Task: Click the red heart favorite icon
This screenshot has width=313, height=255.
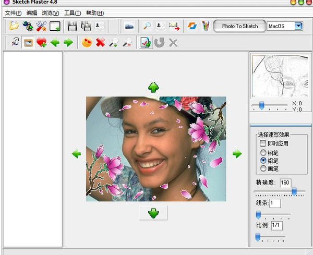Action: coord(41,42)
